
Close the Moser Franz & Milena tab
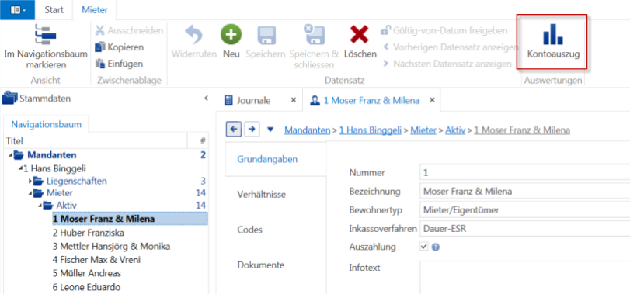(433, 100)
